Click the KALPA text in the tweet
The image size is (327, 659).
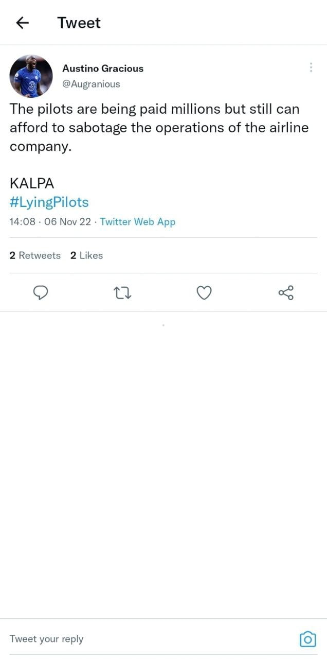pyautogui.click(x=32, y=183)
